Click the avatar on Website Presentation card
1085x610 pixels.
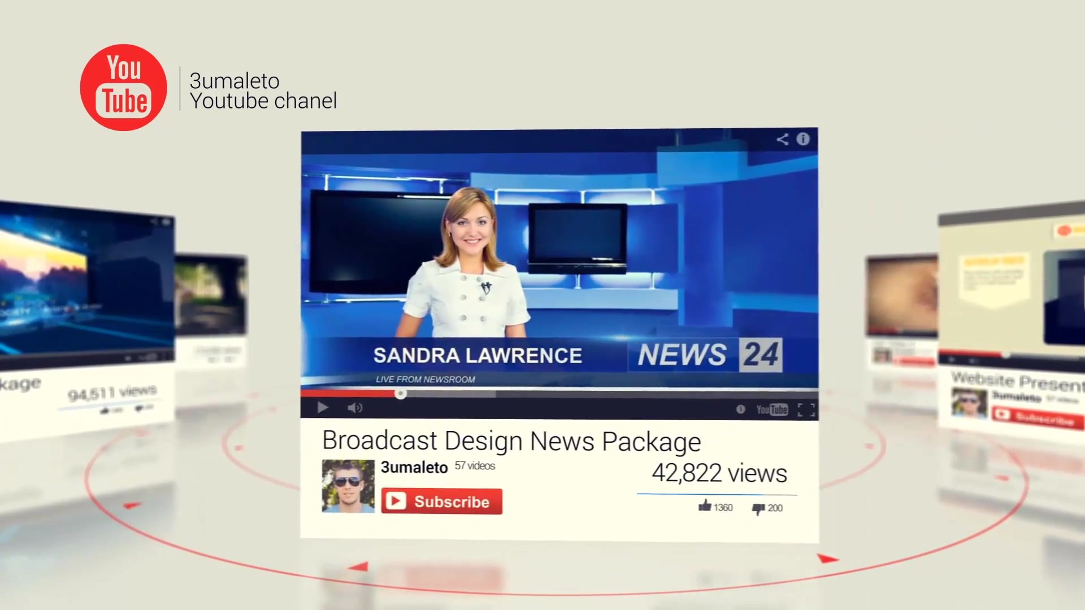(x=969, y=403)
